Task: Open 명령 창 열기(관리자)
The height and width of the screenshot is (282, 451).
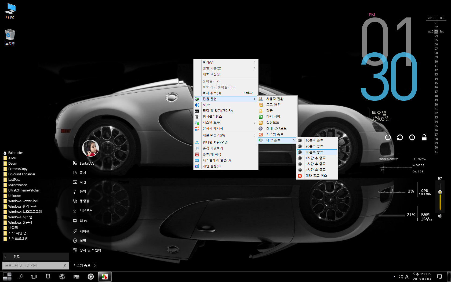Action: pyautogui.click(x=226, y=111)
